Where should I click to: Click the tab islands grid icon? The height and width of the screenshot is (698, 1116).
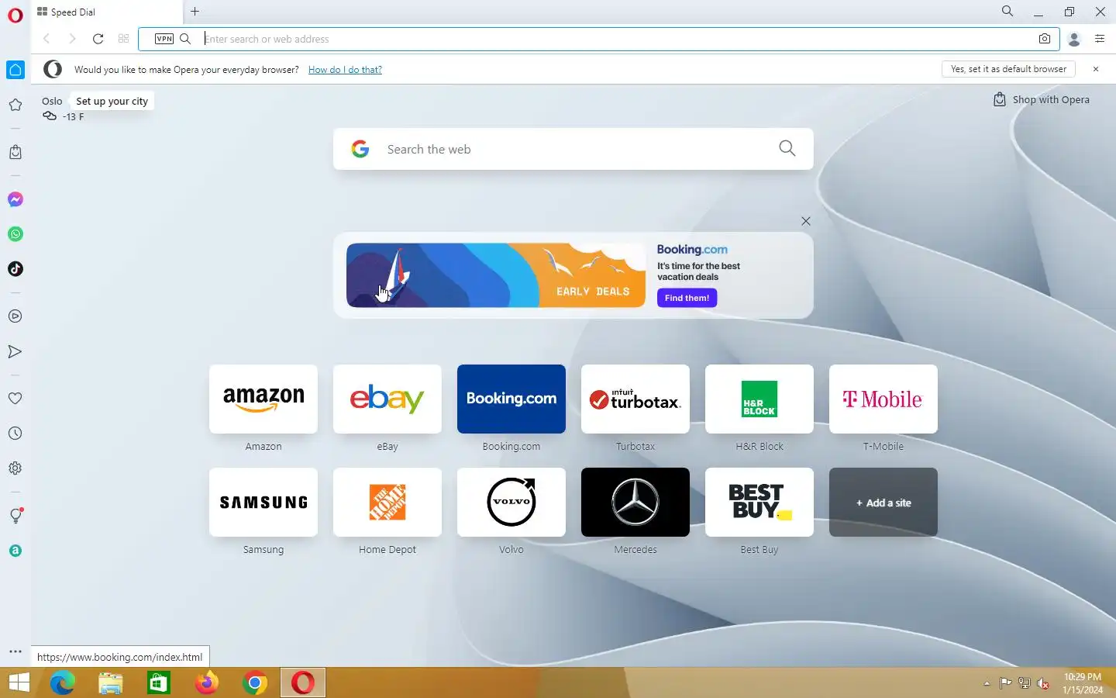tap(123, 39)
